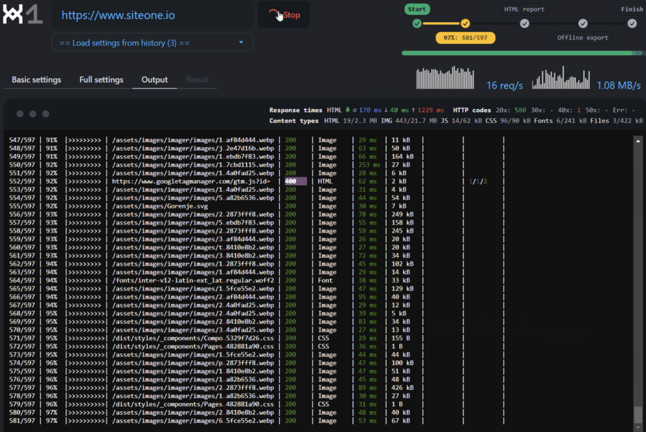The image size is (646, 432).
Task: Click the requests-per-second sparkline chart
Action: pyautogui.click(x=445, y=77)
